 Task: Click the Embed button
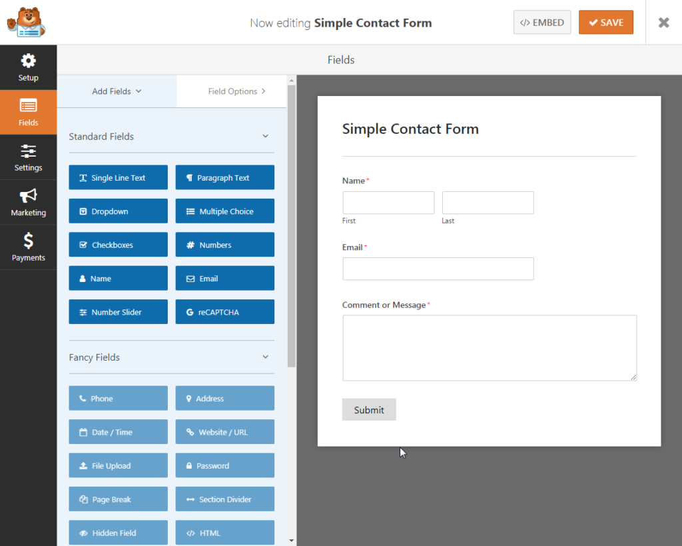click(x=542, y=22)
